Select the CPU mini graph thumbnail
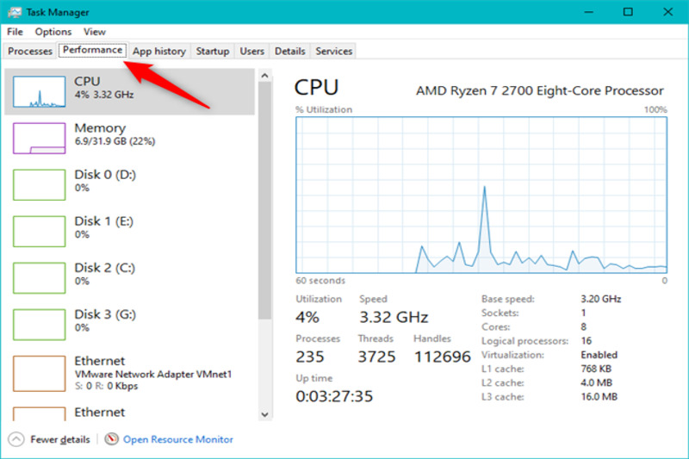This screenshot has height=459, width=689. pyautogui.click(x=40, y=91)
